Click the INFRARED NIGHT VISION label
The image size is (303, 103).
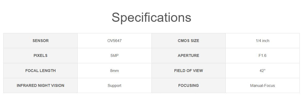[40, 86]
